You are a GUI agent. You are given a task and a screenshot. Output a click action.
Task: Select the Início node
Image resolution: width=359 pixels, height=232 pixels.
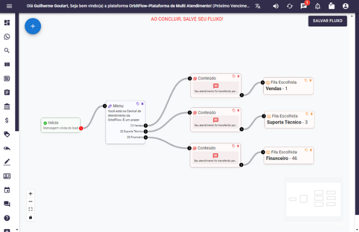click(x=61, y=125)
